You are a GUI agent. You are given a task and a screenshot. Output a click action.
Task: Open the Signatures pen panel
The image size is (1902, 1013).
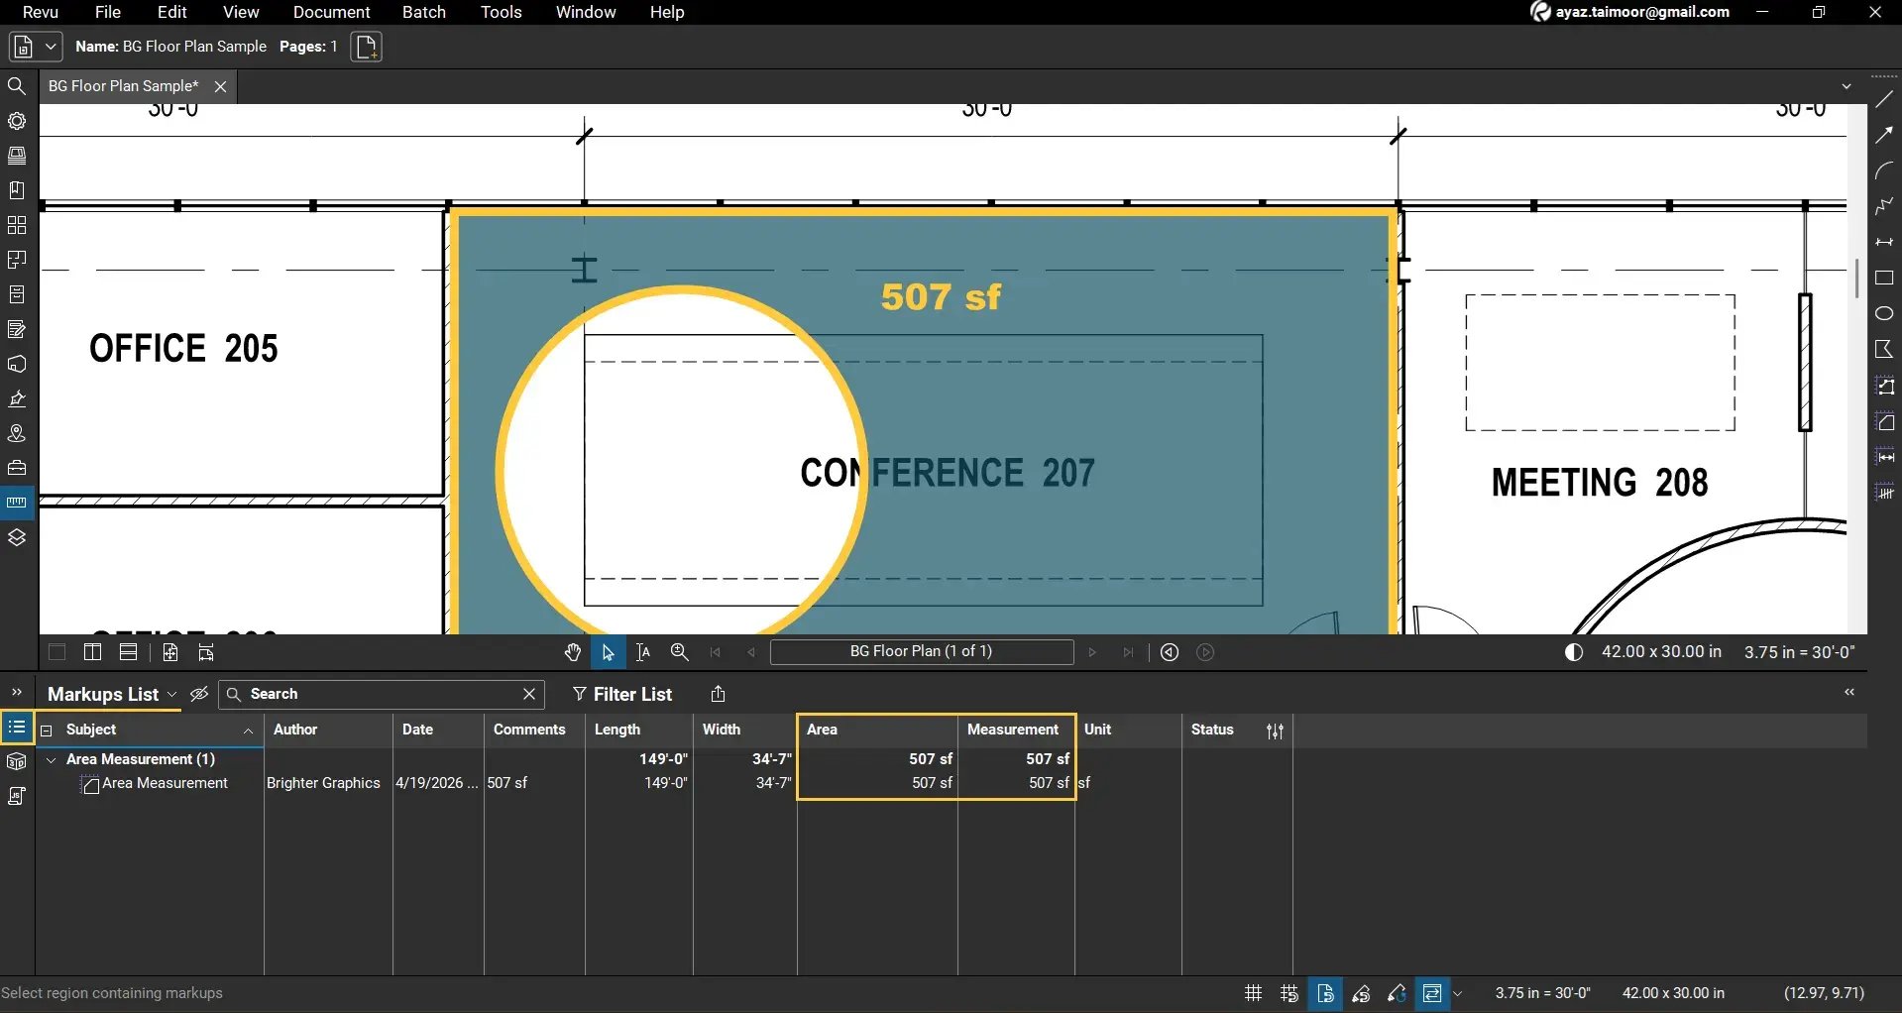(x=17, y=398)
